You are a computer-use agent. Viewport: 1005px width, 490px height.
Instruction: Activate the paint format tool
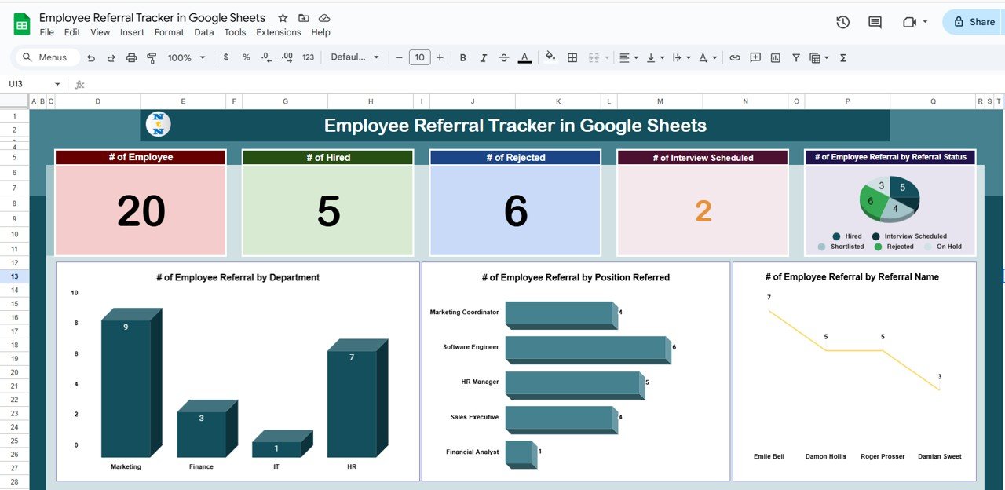pos(152,58)
